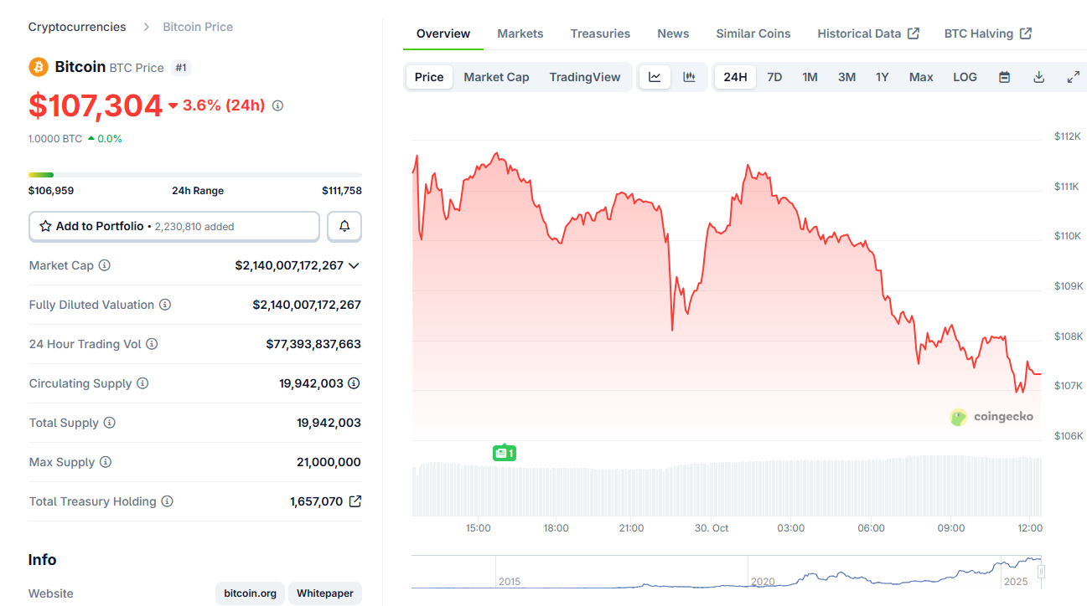Screen dimensions: 1087x606
Task: Download the chart data
Action: tap(1038, 77)
